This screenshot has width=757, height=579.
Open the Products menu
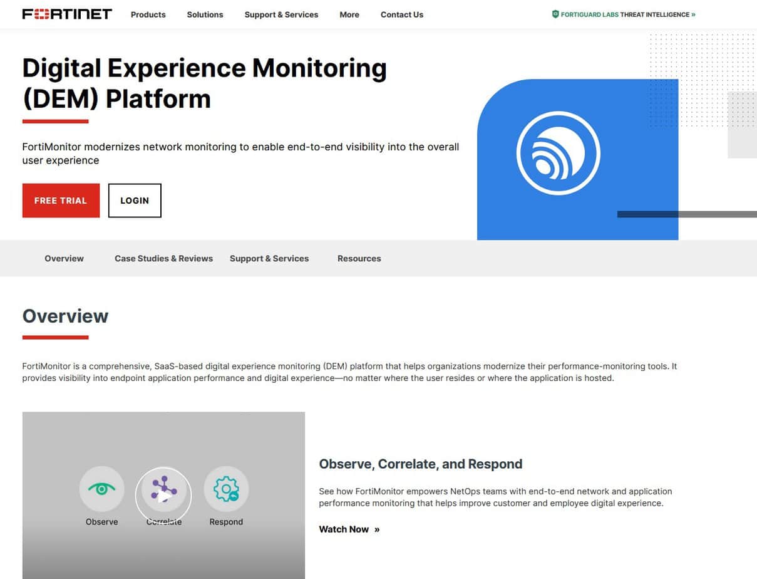point(148,14)
